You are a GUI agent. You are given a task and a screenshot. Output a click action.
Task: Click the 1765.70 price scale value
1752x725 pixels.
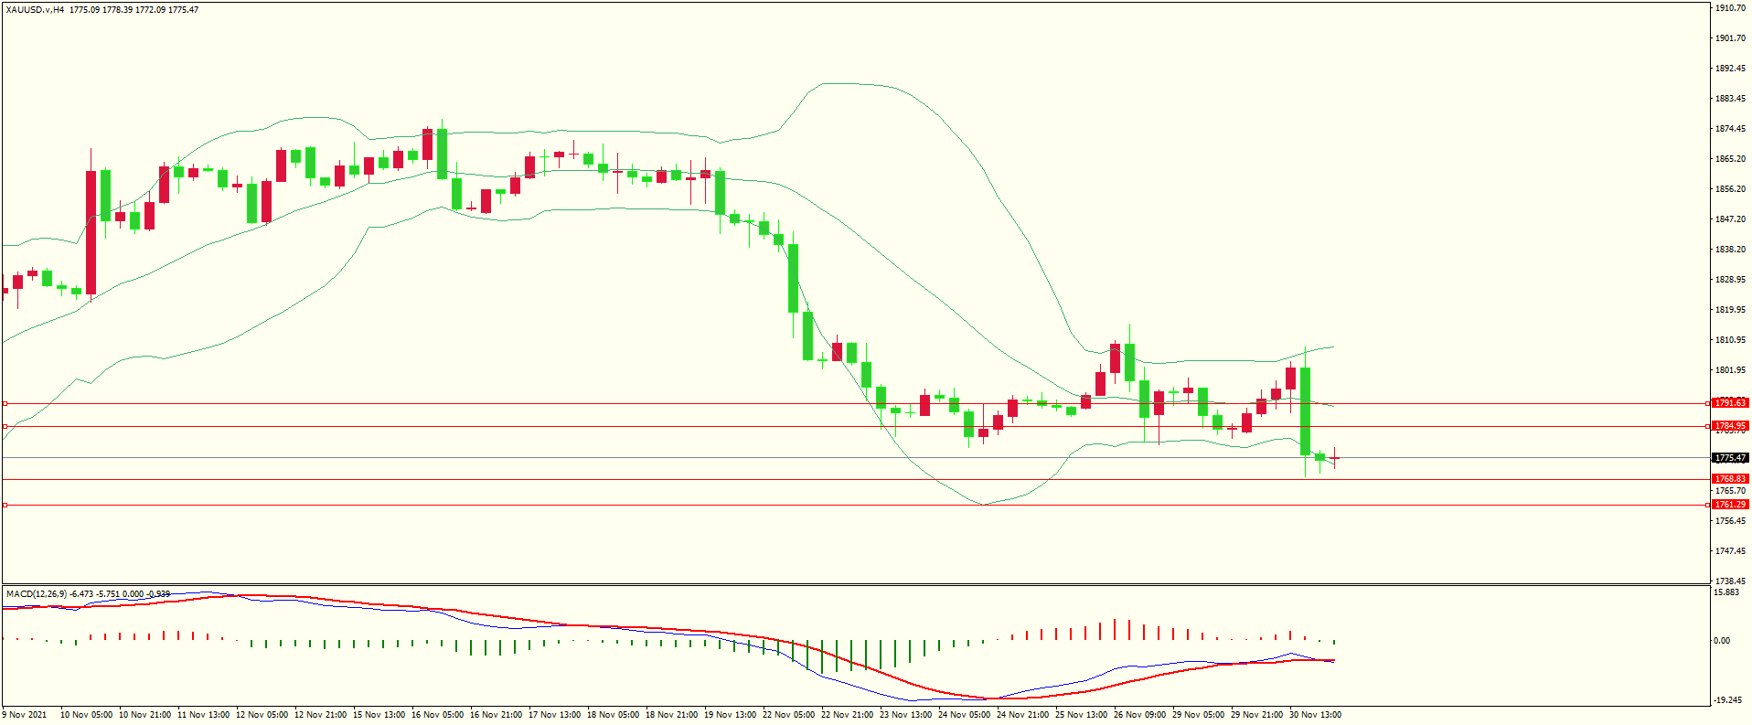(x=1731, y=491)
